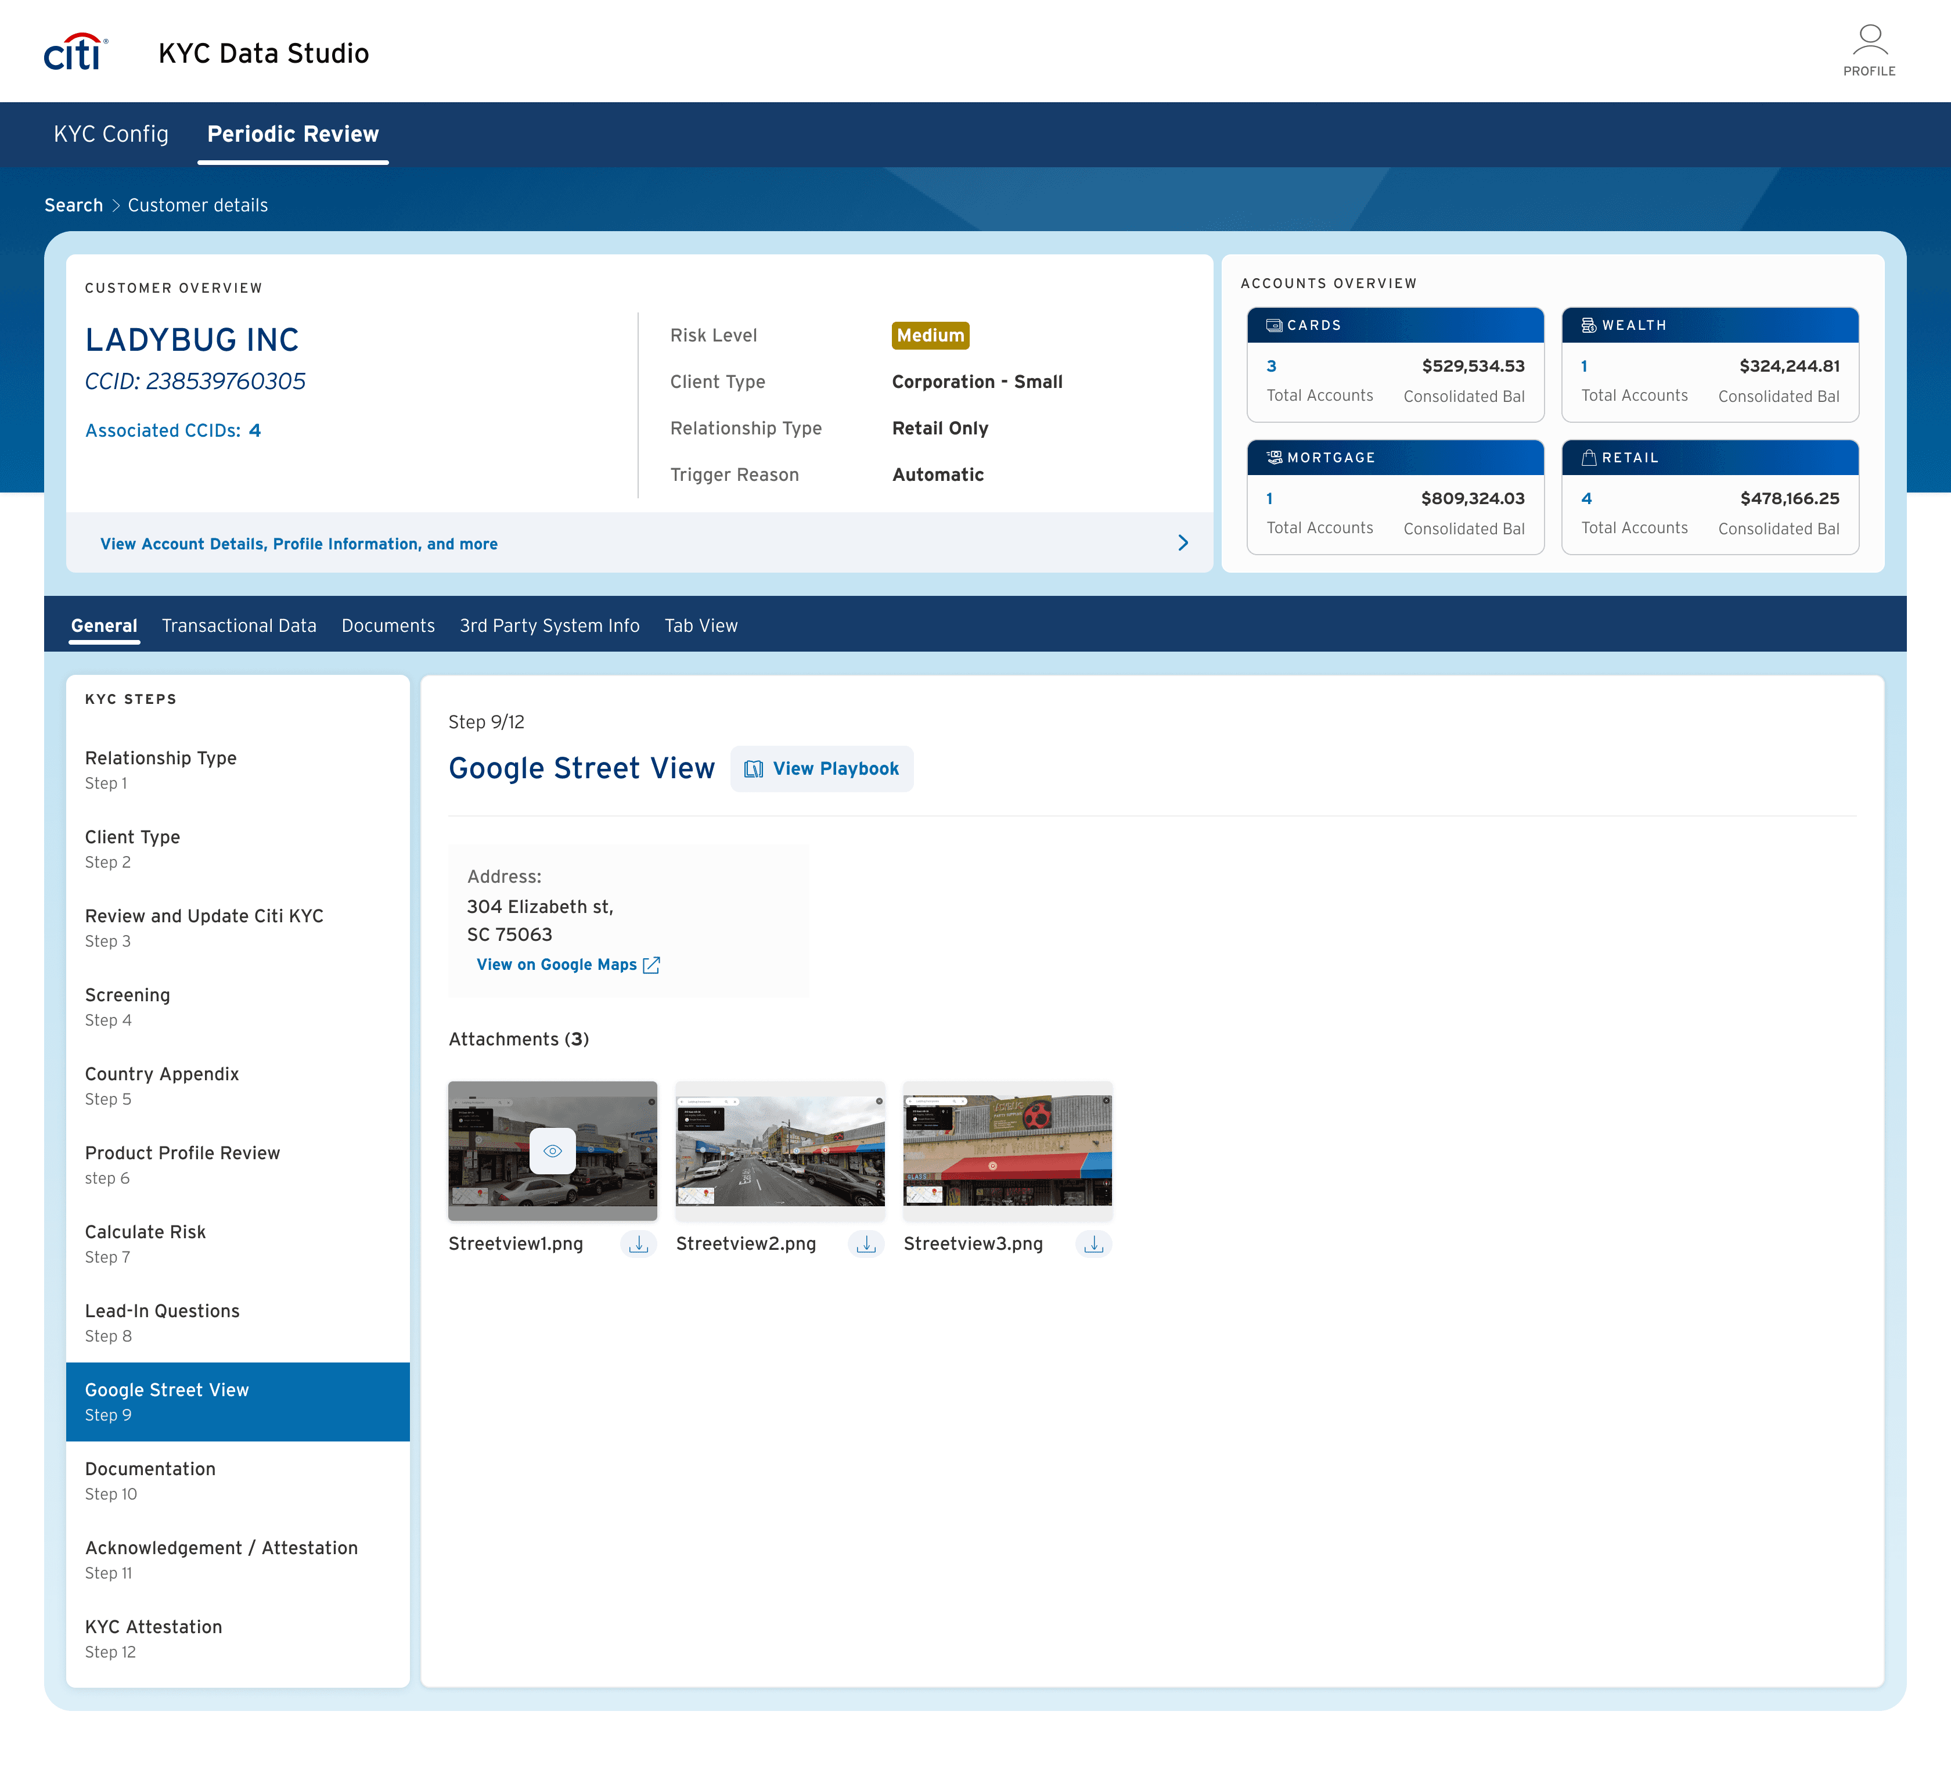Click the eye preview icon on Streetview1
1951x1776 pixels.
pyautogui.click(x=553, y=1151)
